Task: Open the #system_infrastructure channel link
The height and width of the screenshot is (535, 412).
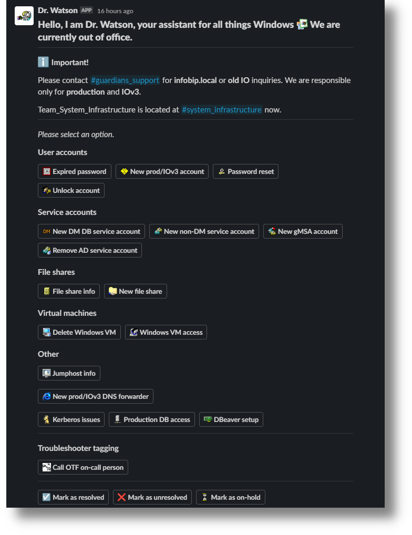Action: (221, 110)
